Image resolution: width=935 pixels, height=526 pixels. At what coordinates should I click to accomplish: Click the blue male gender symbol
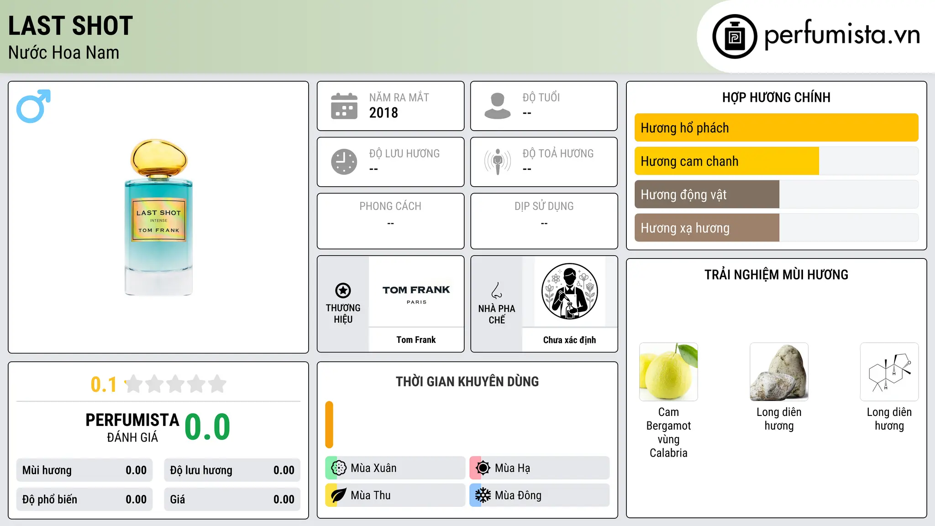(x=33, y=106)
